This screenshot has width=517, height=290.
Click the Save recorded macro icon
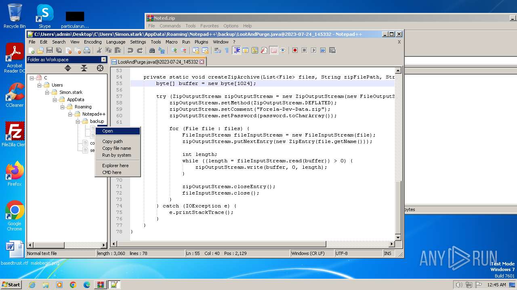point(332,50)
